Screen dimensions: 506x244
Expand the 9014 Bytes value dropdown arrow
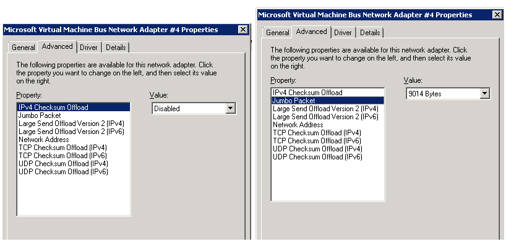coord(484,94)
